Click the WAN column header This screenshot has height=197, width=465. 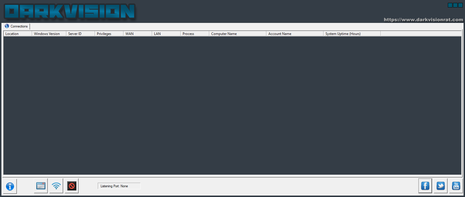point(137,34)
